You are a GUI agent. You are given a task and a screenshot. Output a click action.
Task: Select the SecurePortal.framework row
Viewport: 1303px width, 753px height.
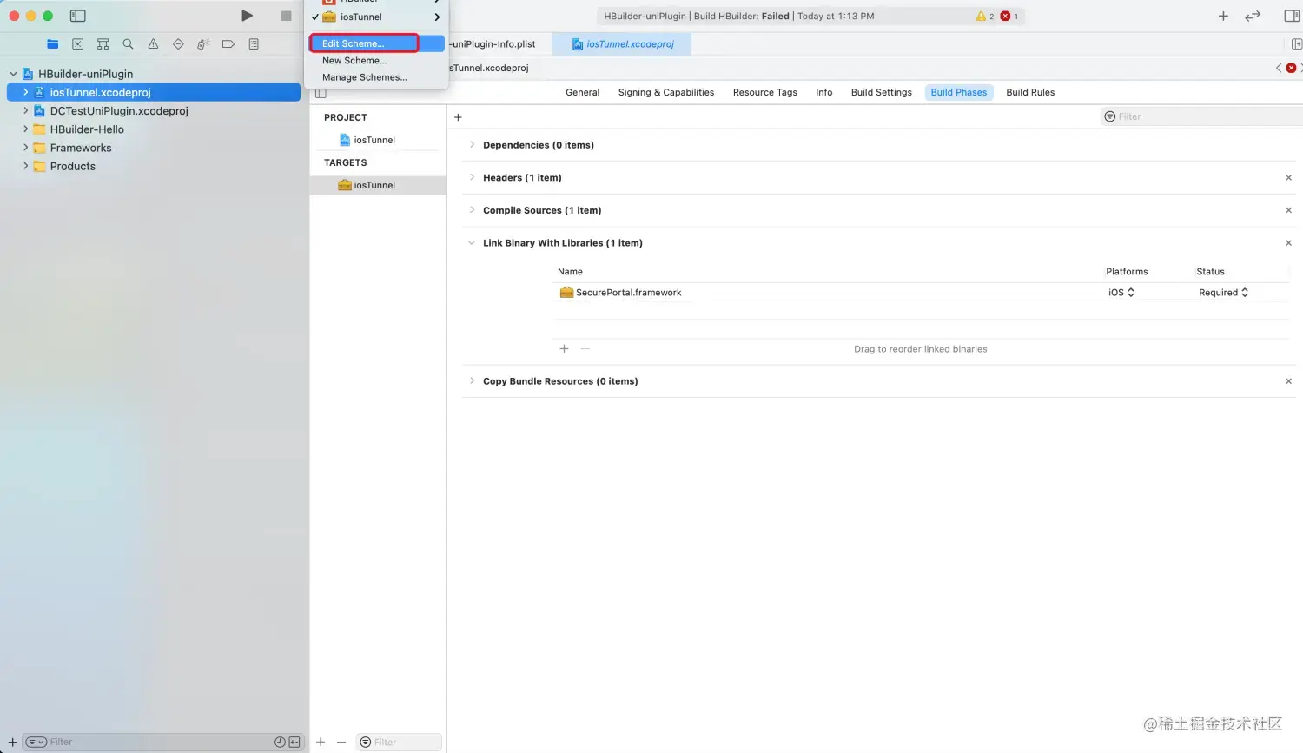tap(921, 293)
